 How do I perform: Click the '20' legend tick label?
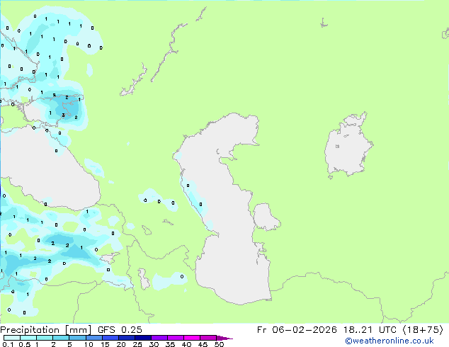(x=121, y=344)
